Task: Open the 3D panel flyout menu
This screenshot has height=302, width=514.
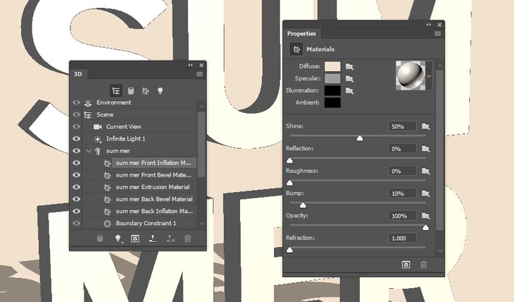Action: coord(199,74)
